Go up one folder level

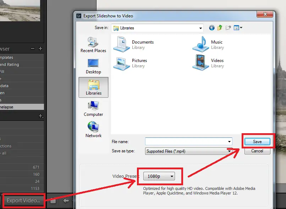pyautogui.click(x=220, y=28)
